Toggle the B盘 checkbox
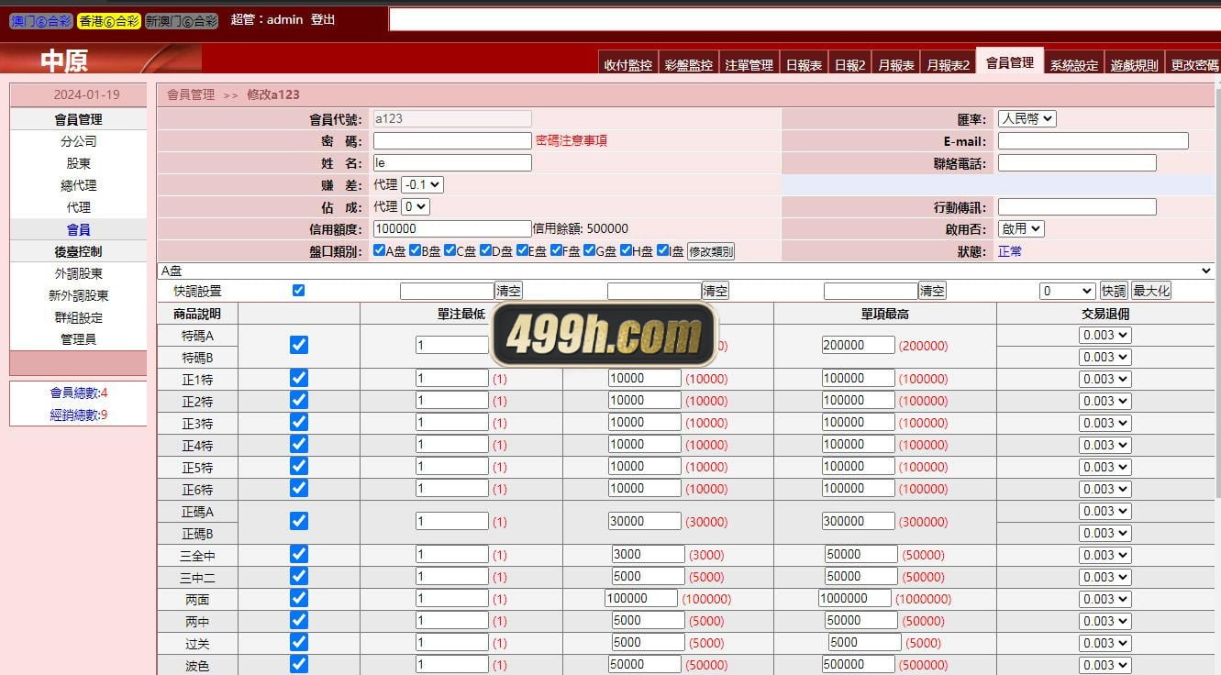Screen dimensions: 1221x675 tap(415, 250)
